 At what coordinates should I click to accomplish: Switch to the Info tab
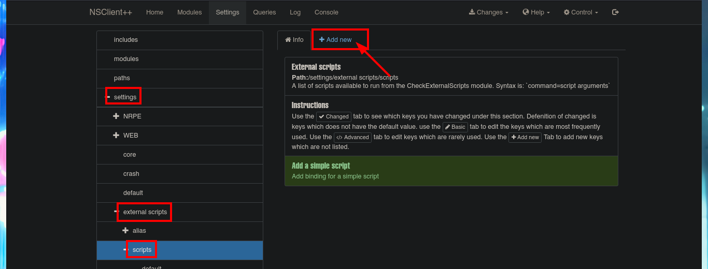pyautogui.click(x=294, y=40)
